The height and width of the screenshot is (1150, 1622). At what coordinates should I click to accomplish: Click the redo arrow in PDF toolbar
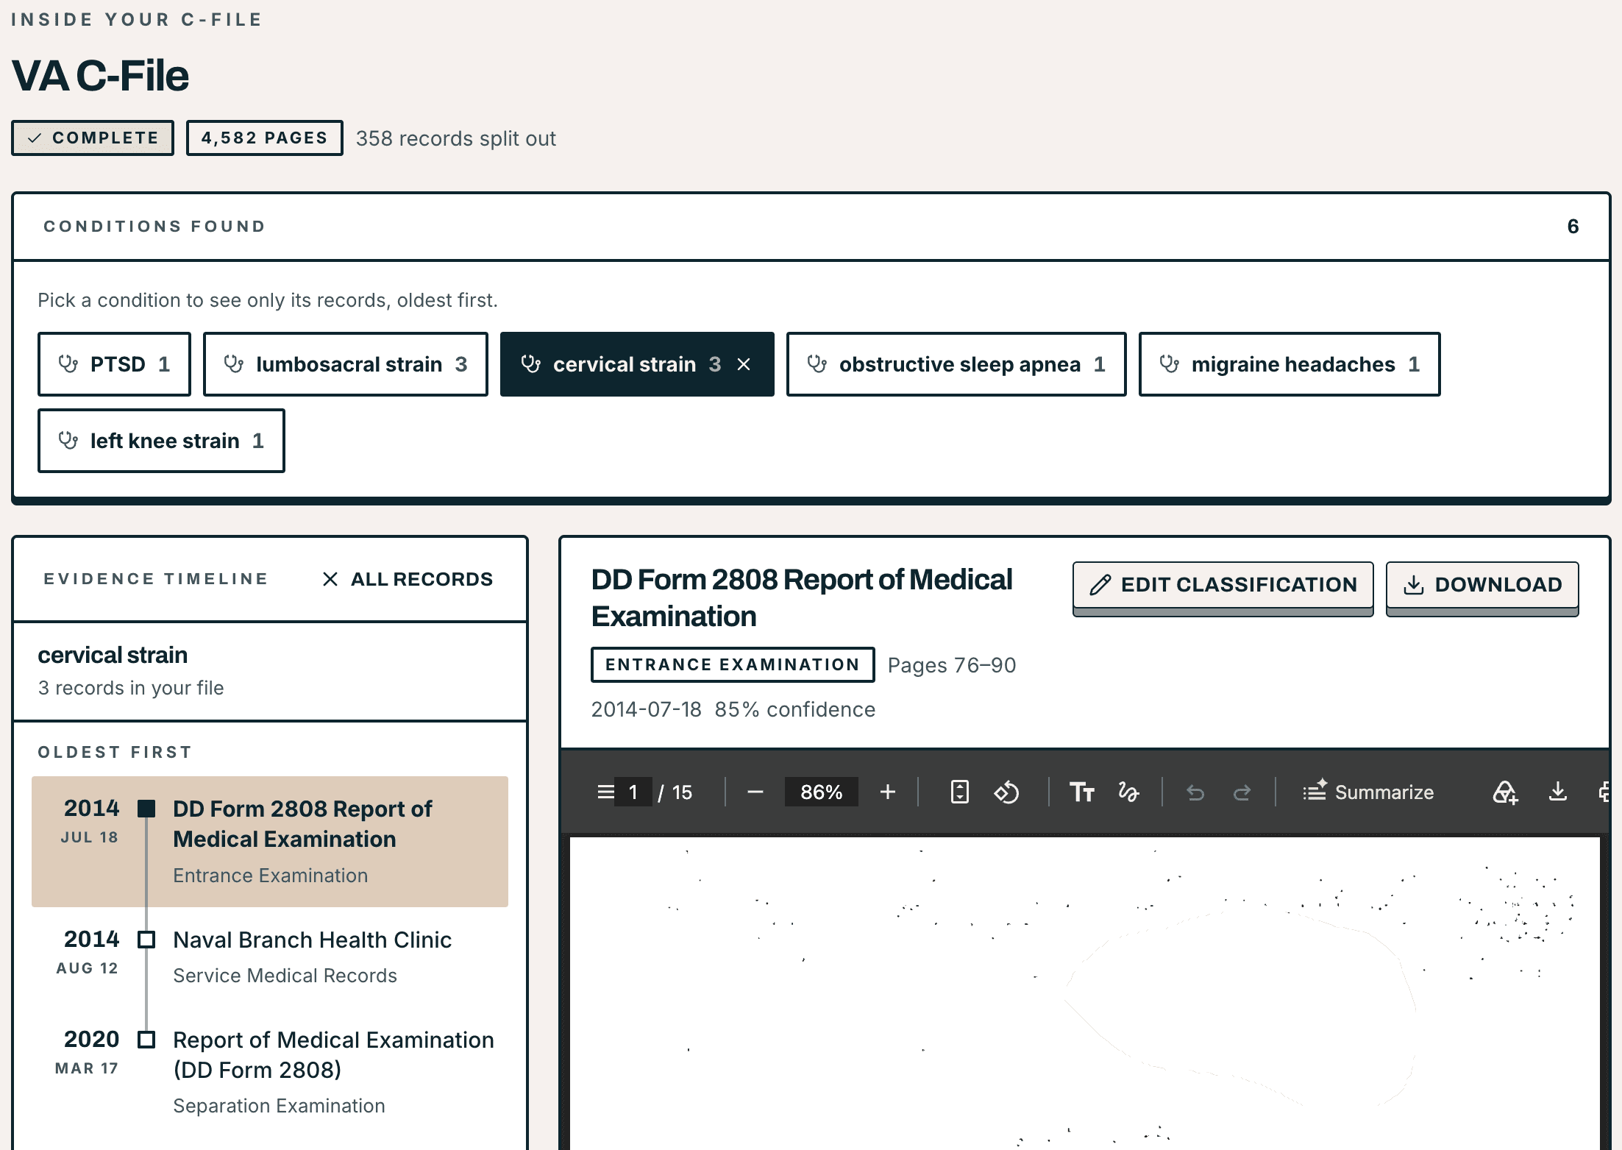pyautogui.click(x=1242, y=792)
